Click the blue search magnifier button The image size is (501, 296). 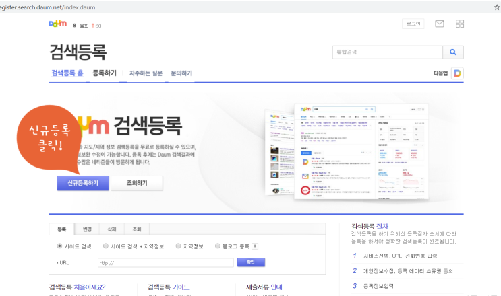tap(453, 52)
